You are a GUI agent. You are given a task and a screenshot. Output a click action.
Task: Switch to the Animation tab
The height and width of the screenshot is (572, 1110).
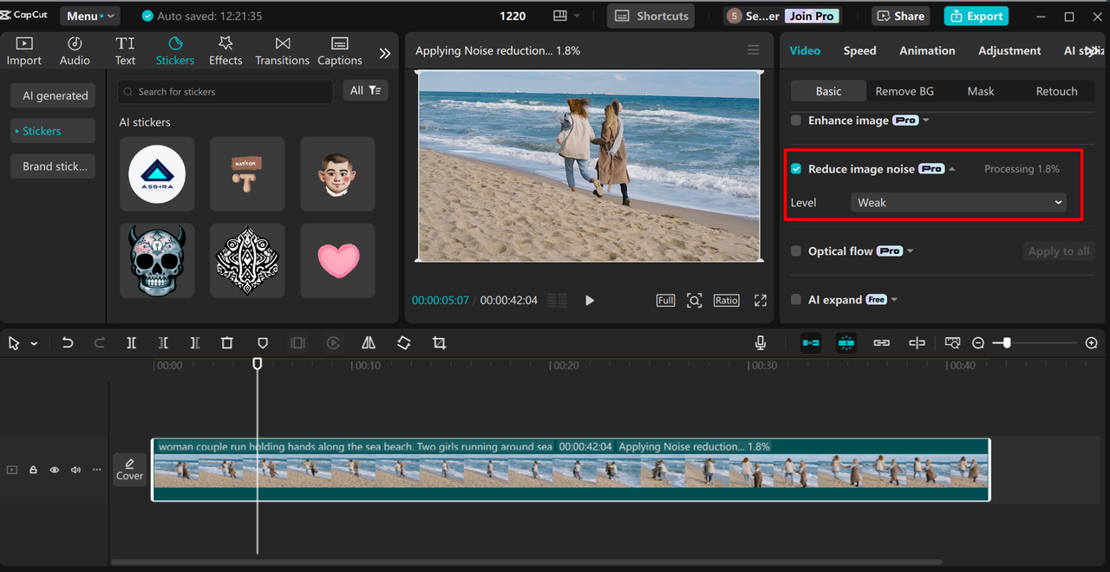(927, 50)
